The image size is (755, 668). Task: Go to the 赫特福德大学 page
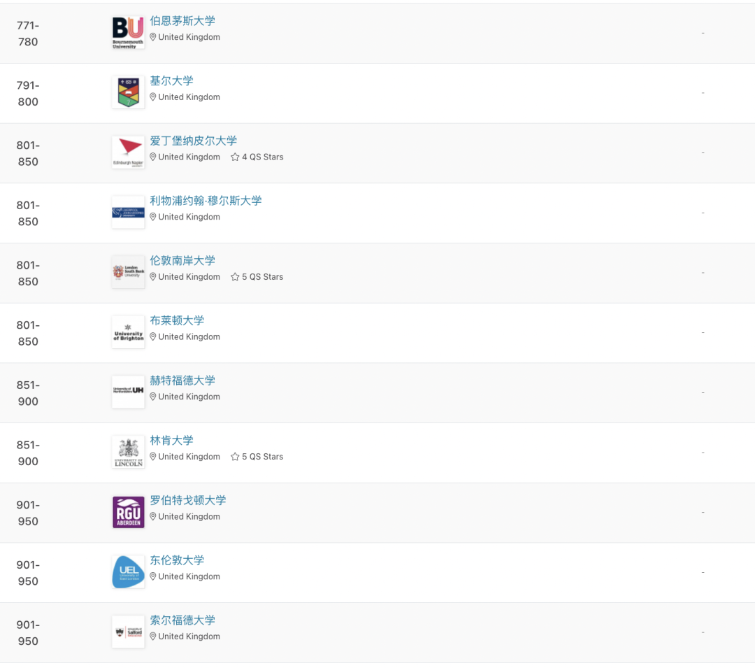pyautogui.click(x=182, y=381)
